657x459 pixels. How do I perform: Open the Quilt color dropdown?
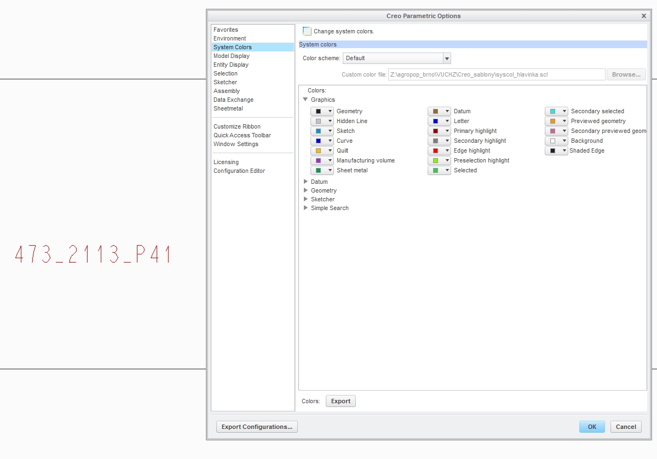pyautogui.click(x=322, y=150)
